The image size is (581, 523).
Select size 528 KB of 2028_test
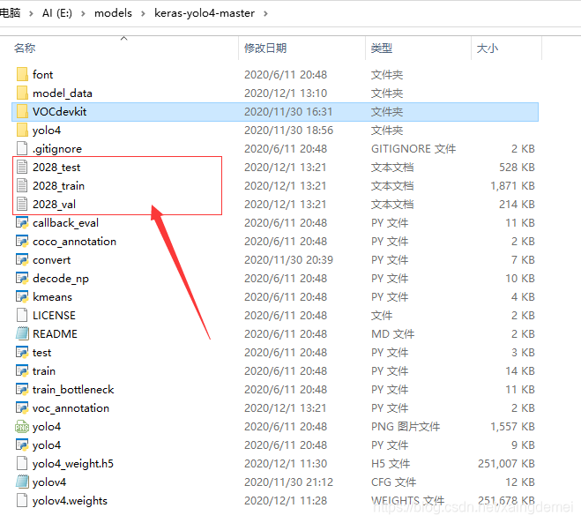tap(517, 168)
